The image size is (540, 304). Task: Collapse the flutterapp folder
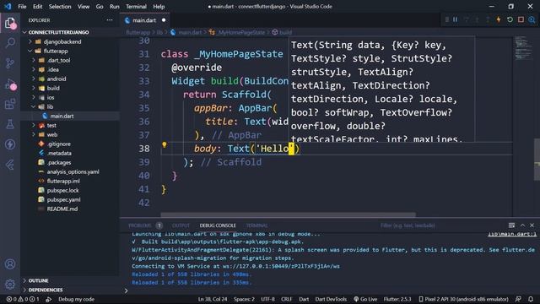click(56, 51)
